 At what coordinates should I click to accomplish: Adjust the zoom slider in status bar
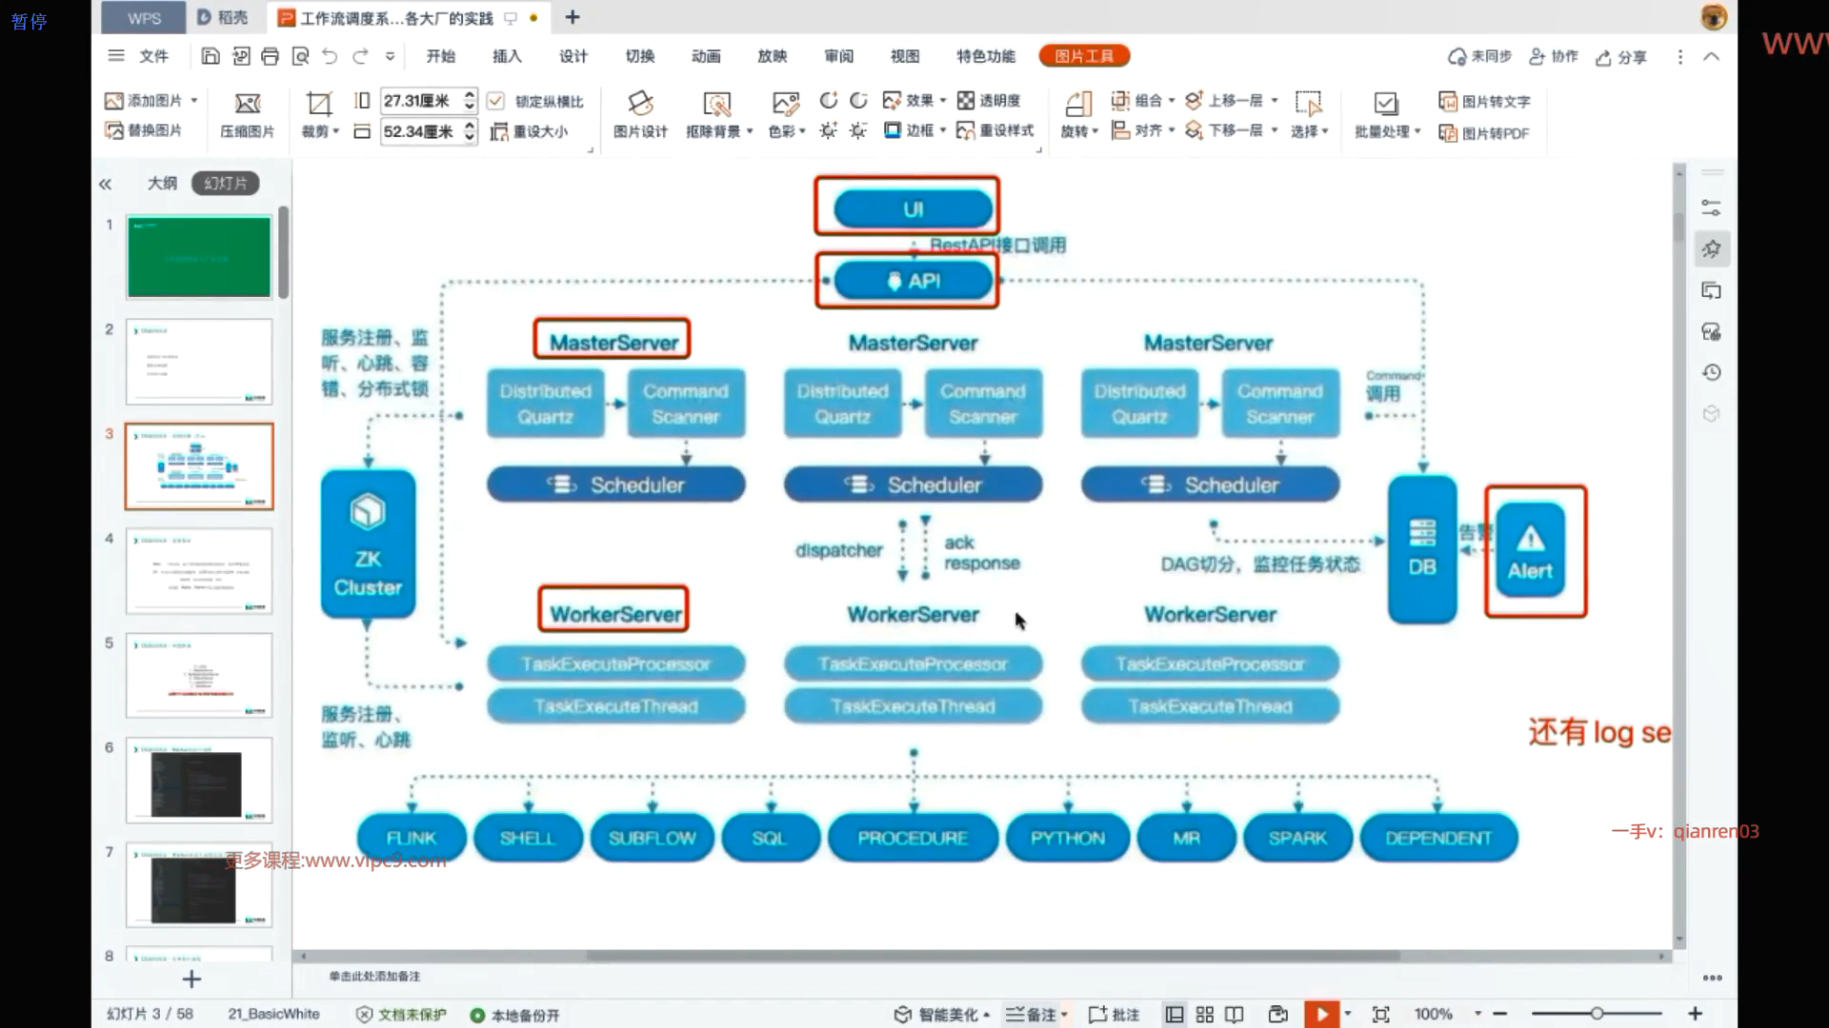click(x=1597, y=1015)
